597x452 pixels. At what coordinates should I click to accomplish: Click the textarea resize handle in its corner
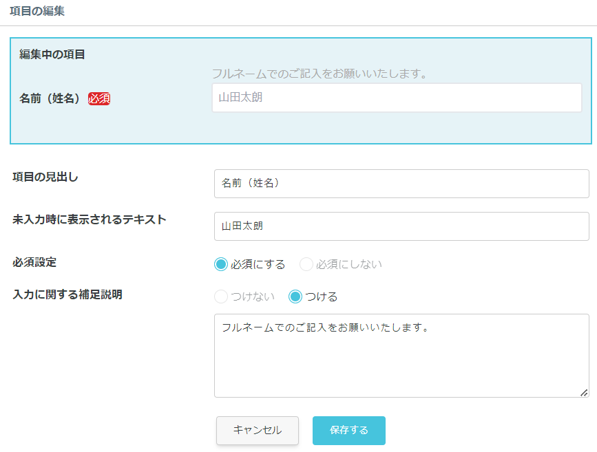pyautogui.click(x=584, y=393)
